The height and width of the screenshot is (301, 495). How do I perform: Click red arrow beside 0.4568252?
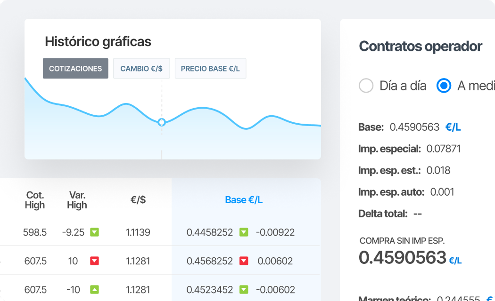point(244,261)
